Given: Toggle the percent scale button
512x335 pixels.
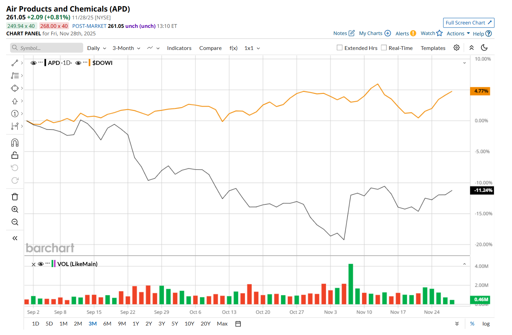Looking at the screenshot, I should click(472, 324).
